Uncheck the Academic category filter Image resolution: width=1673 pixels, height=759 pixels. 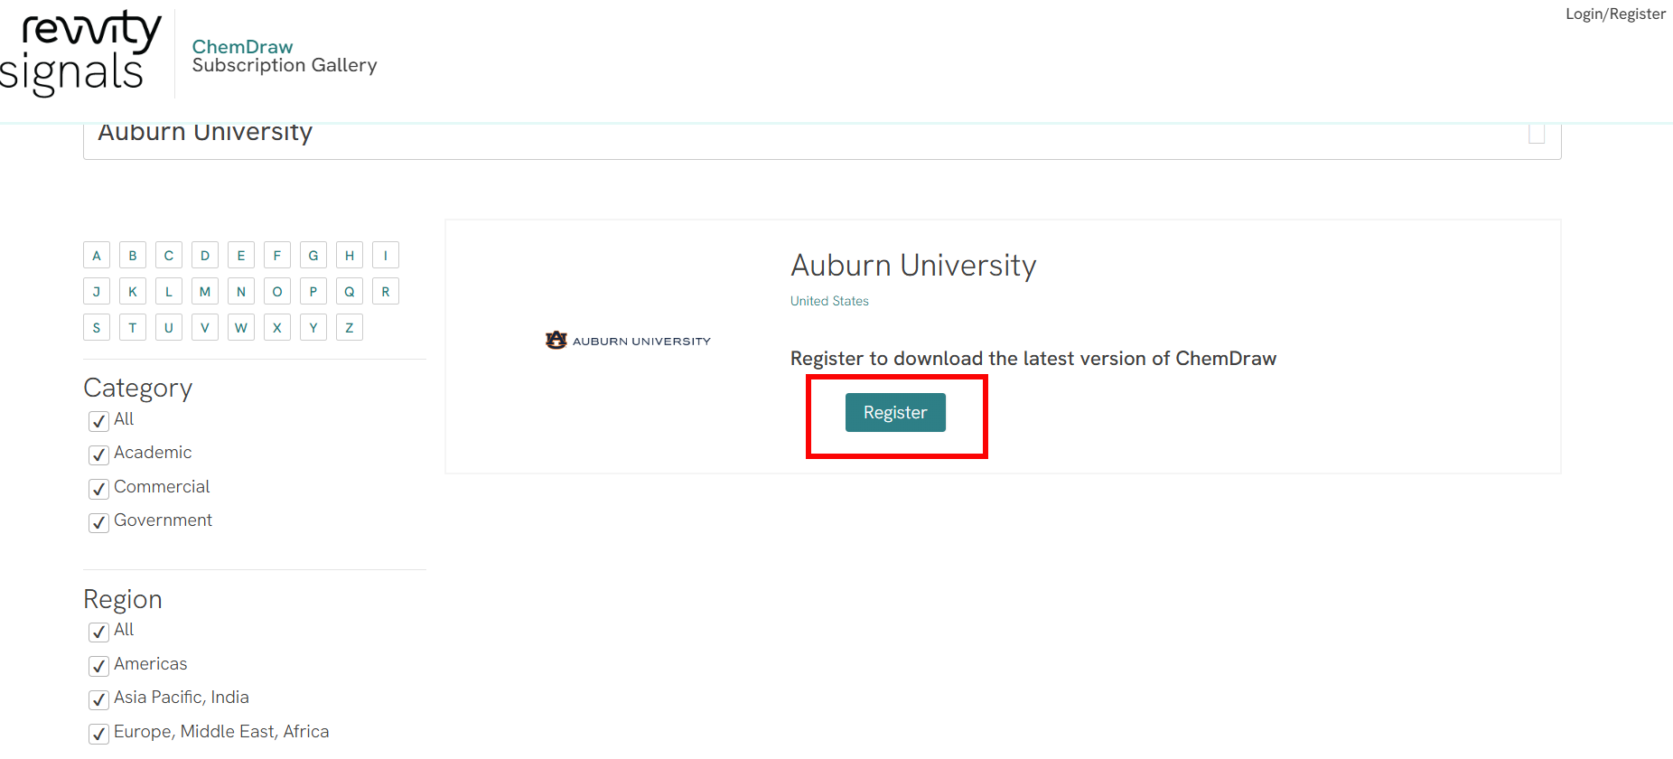click(x=98, y=454)
